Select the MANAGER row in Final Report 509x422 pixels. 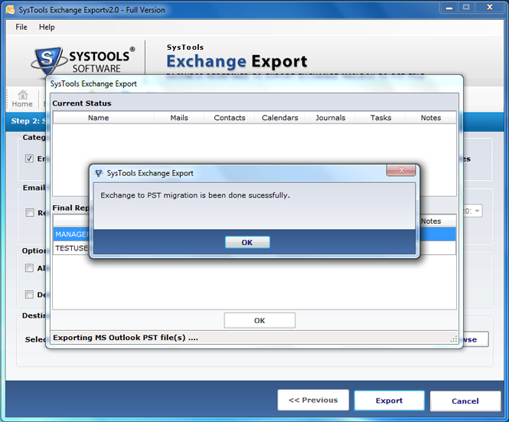click(71, 234)
